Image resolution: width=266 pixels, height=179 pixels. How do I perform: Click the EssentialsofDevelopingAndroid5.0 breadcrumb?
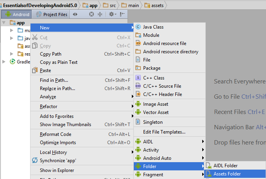pyautogui.click(x=40, y=5)
